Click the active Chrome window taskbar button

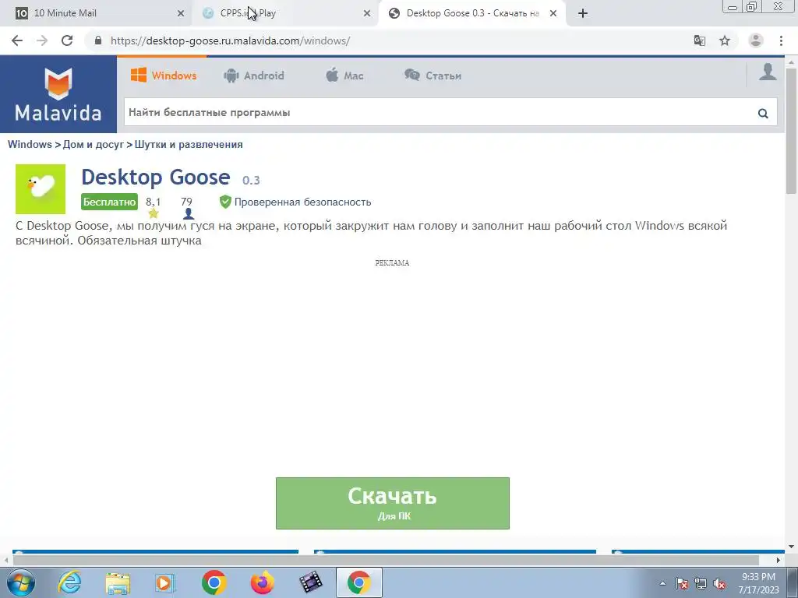point(358,582)
